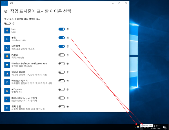Click the "네이버 클리너 - PC상태 알리미 꺼짐" text
The image size is (169, 130).
coord(29,75)
